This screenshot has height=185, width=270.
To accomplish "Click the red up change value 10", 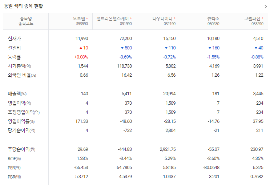I will [86, 48].
